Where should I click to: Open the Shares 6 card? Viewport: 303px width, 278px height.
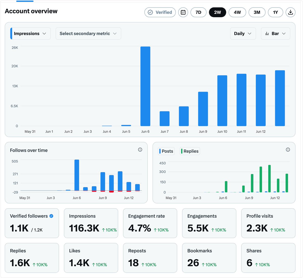tap(268, 258)
